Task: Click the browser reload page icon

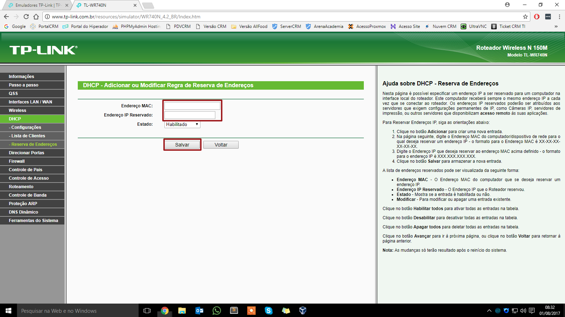Action: pos(26,17)
